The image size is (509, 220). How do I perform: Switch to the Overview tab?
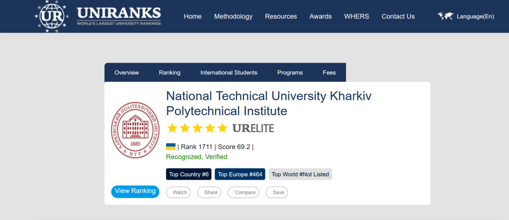127,73
